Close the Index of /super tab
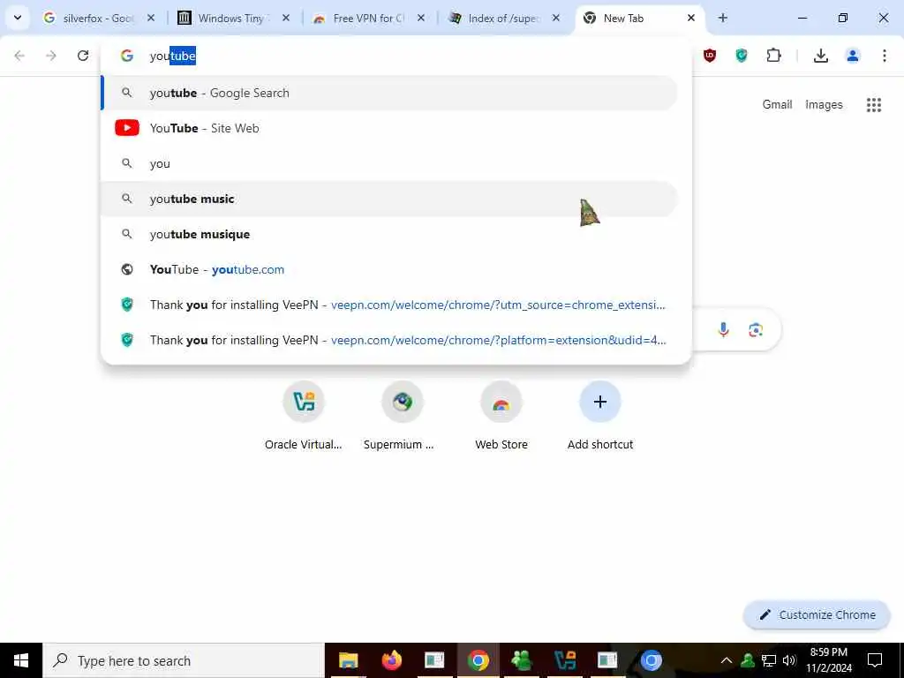 click(556, 19)
